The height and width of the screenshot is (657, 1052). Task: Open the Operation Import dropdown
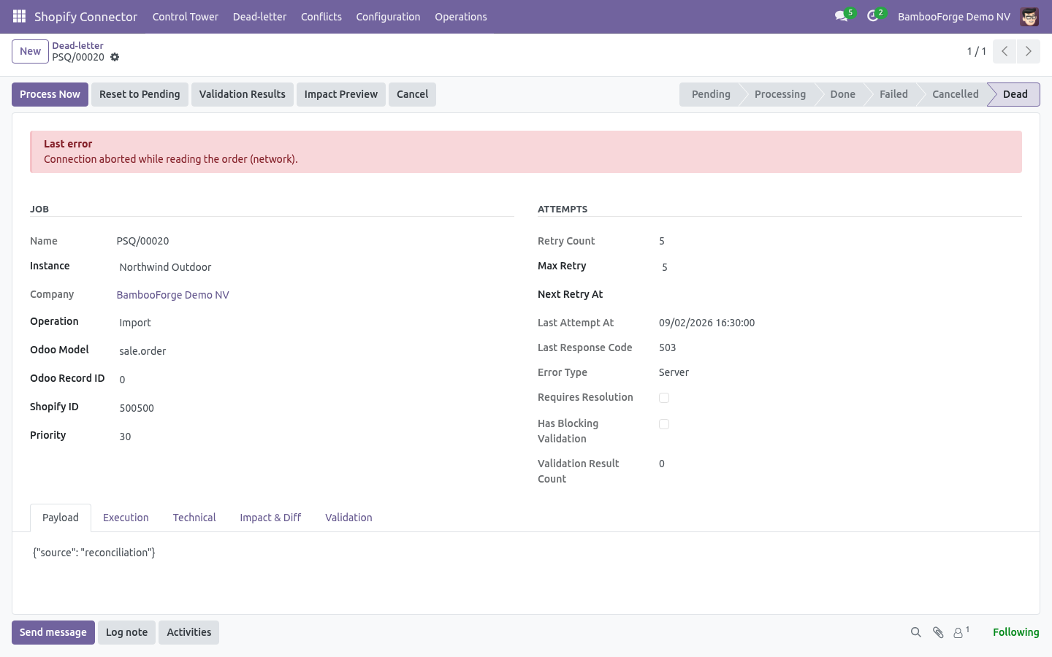(315, 323)
